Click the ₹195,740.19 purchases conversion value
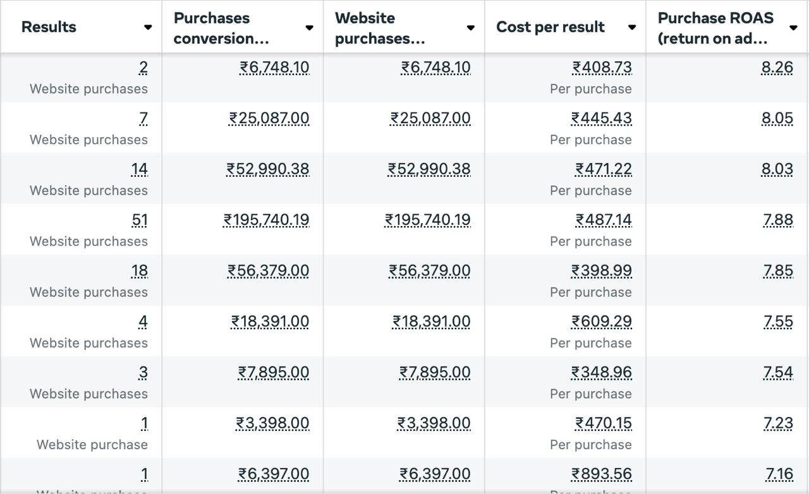The height and width of the screenshot is (494, 809). (x=266, y=220)
